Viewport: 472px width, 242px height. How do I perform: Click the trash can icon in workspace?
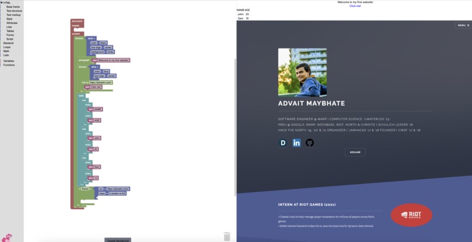[227, 236]
